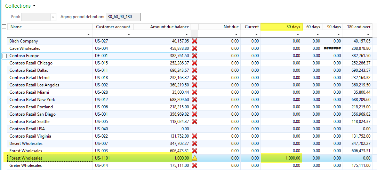Click account US-004 for Cave Wholesales
377x170 pixels.
click(101, 48)
